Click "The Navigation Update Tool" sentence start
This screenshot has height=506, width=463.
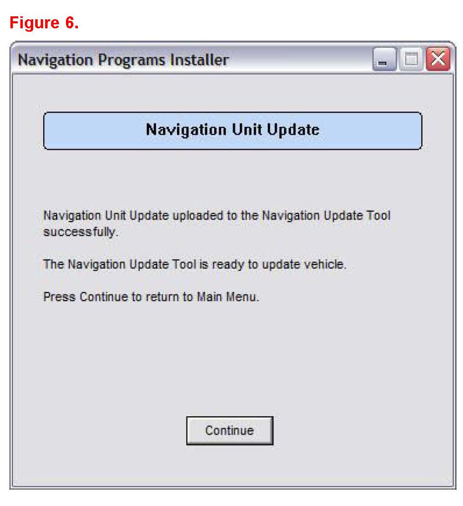coord(119,264)
